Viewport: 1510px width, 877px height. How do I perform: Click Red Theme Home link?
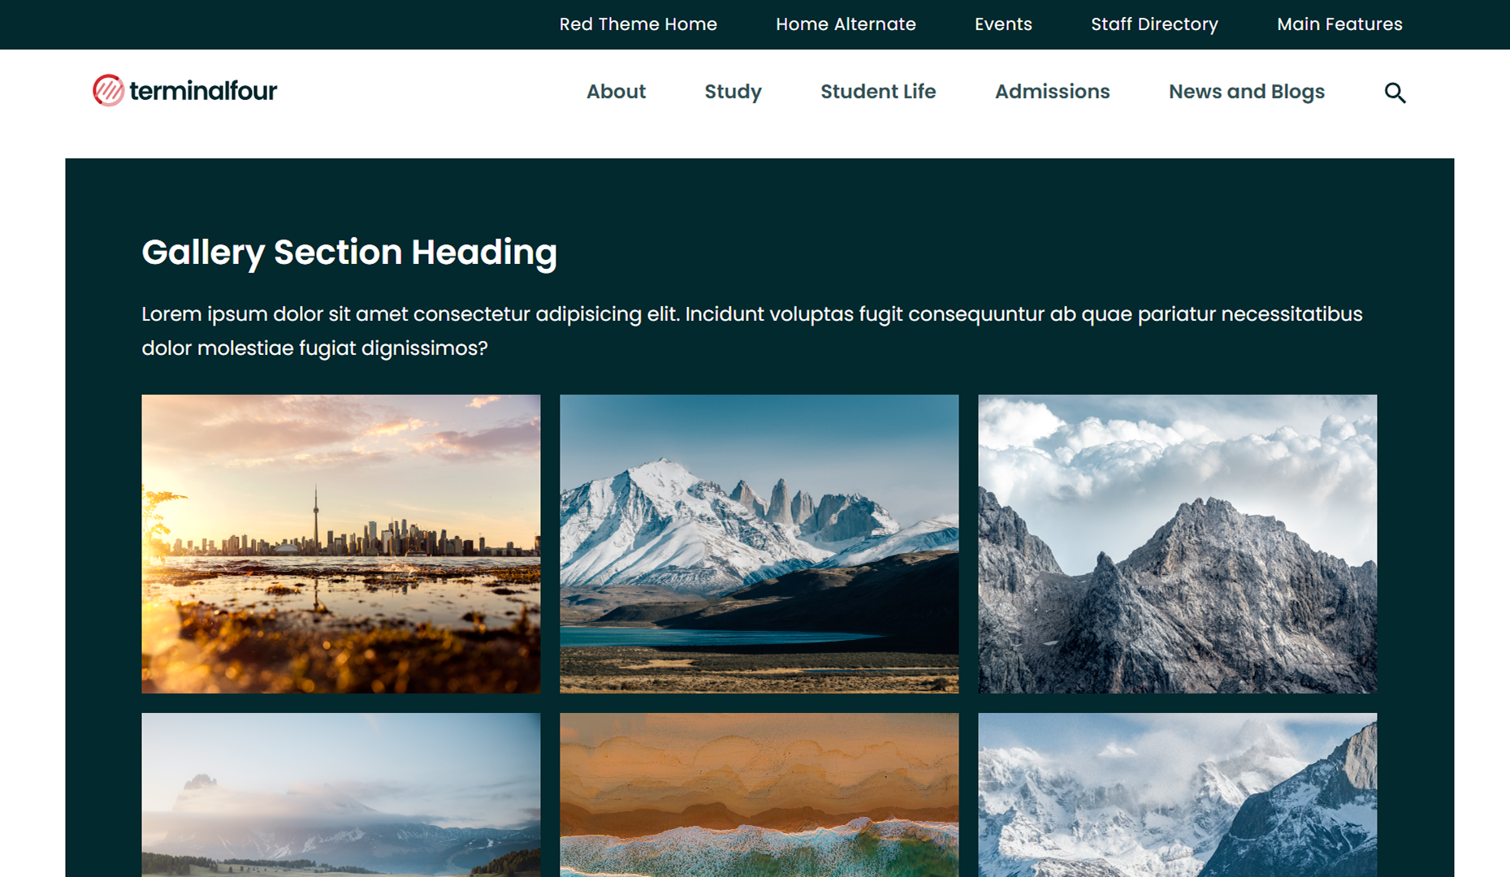click(638, 24)
